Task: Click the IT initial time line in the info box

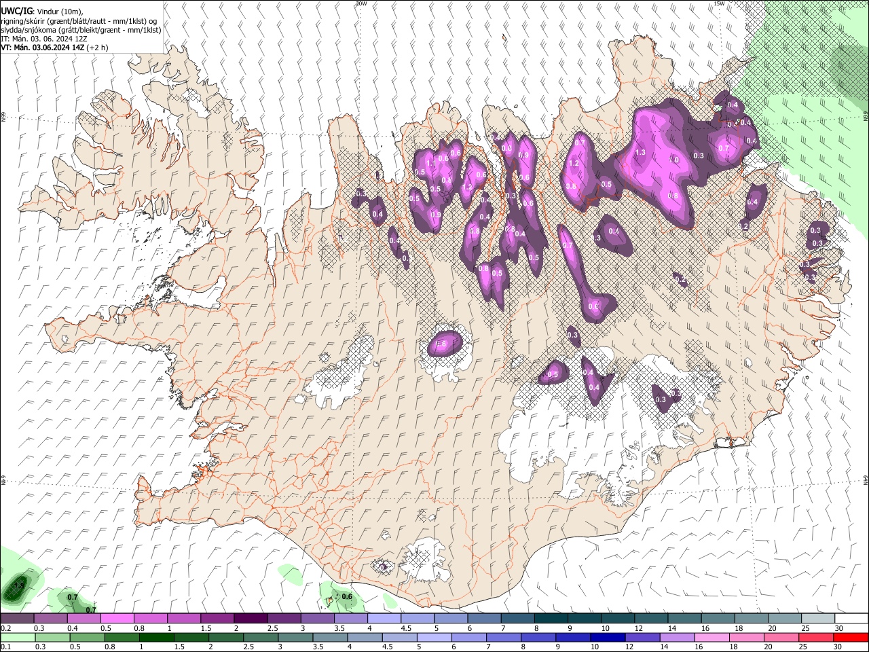Action: 44,39
